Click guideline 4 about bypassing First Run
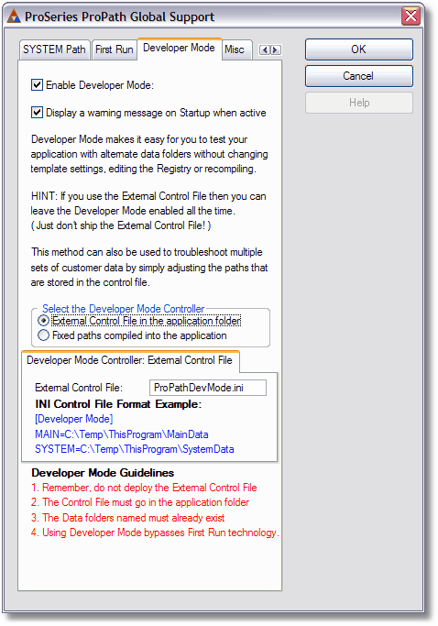The height and width of the screenshot is (626, 438). pyautogui.click(x=155, y=533)
